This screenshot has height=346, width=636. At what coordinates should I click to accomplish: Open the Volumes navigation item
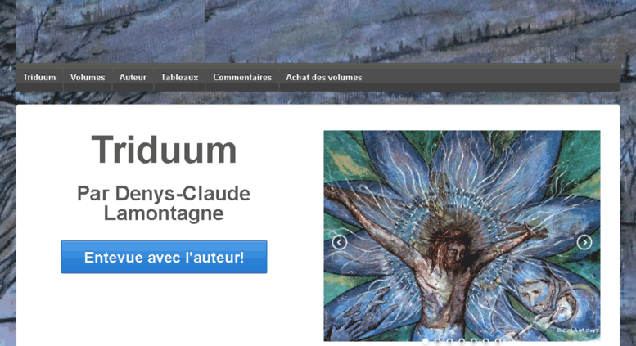[x=88, y=77]
